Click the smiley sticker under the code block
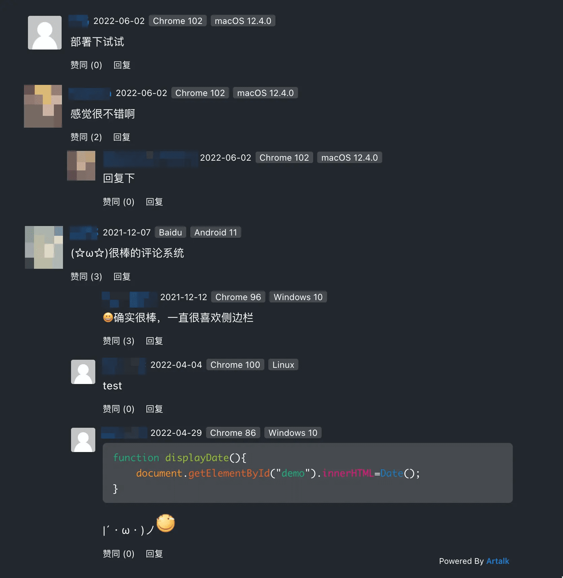Viewport: 563px width, 578px height. [x=166, y=523]
